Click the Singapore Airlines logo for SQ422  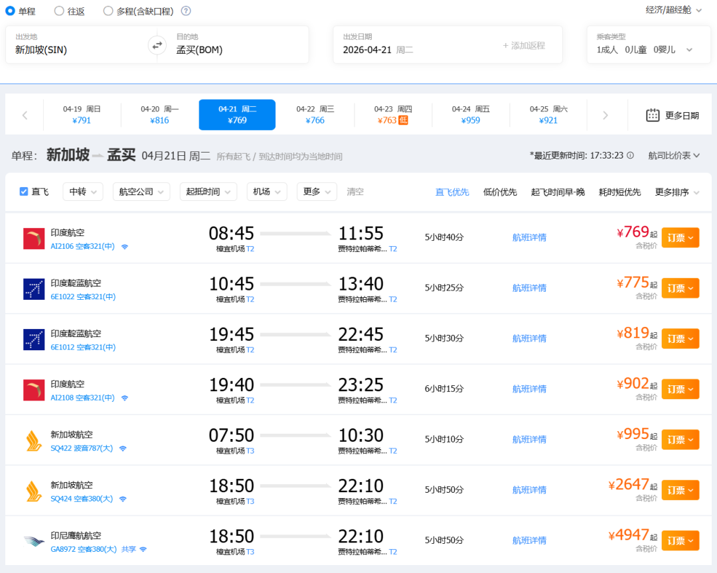34,440
